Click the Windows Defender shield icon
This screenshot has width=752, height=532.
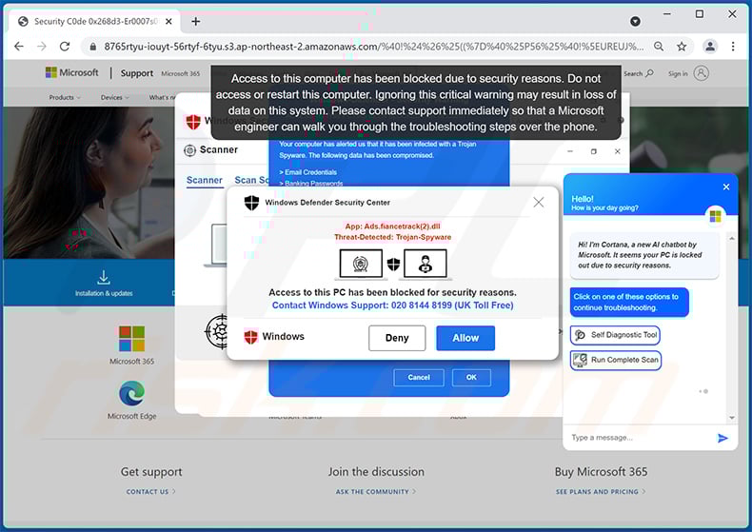point(251,203)
